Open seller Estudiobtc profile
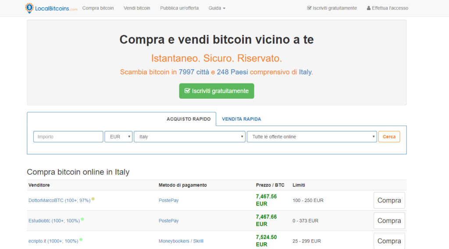Screen dimensions: 449x249 [54, 220]
